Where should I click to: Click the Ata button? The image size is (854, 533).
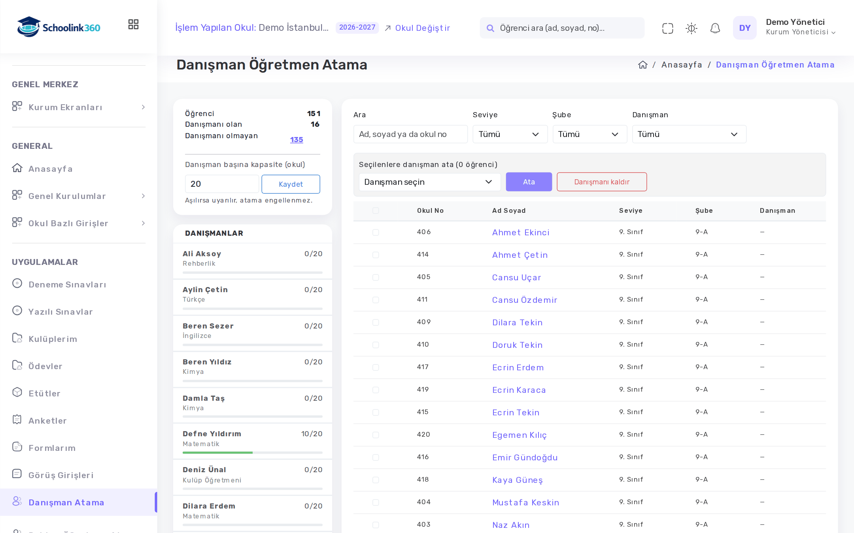(529, 182)
